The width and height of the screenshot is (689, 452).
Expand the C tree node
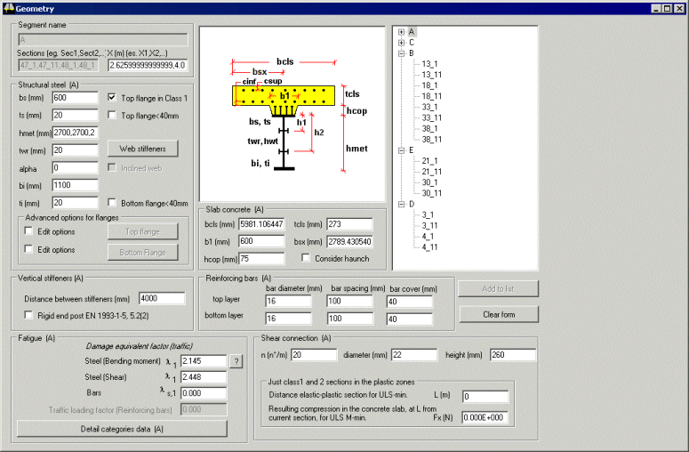(x=402, y=43)
